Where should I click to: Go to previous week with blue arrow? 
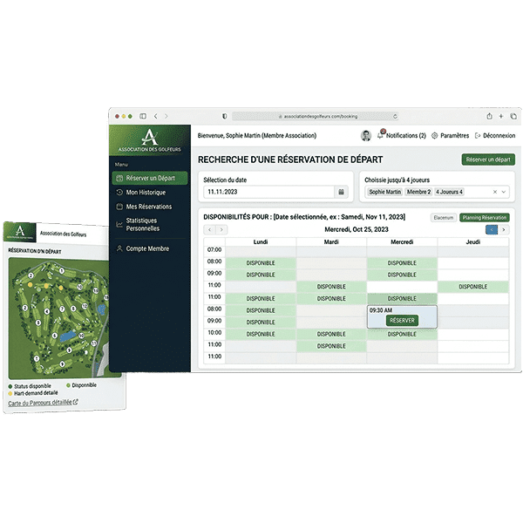click(x=492, y=229)
